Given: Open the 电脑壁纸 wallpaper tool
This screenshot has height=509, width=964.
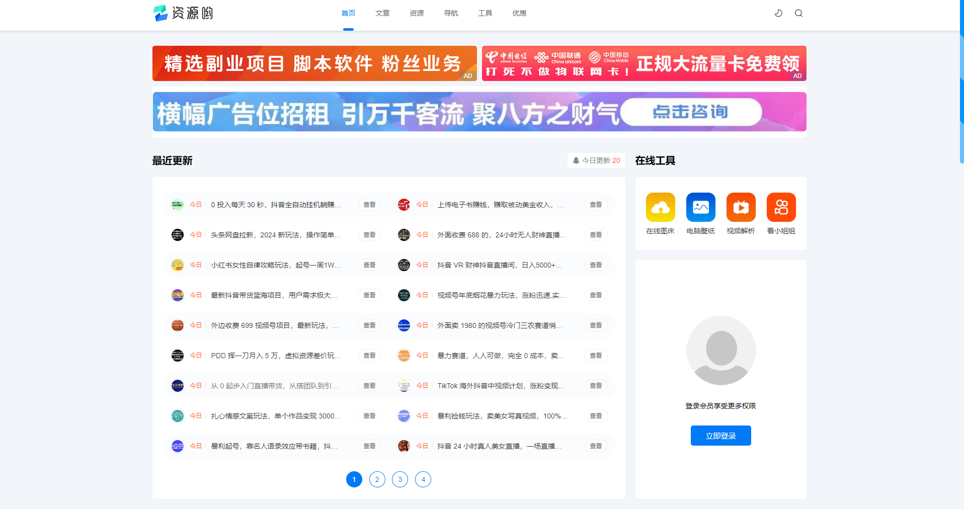Looking at the screenshot, I should tap(700, 207).
